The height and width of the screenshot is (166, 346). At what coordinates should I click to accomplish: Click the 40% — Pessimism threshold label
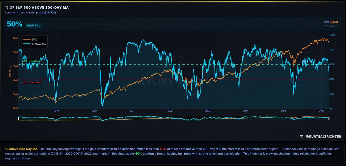(x=32, y=82)
